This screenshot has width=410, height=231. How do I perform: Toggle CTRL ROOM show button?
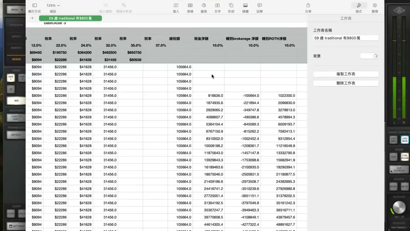[x=405, y=157]
